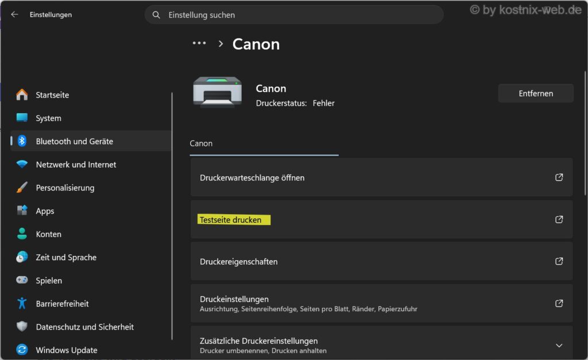Screen dimensions: 588x360
Task: Click Testseite drucken
Action: pyautogui.click(x=381, y=219)
